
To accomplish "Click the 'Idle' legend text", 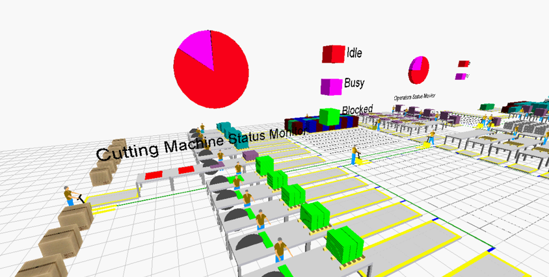I will click(x=355, y=53).
